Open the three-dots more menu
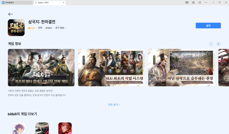This screenshot has height=134, width=229. (206, 3)
